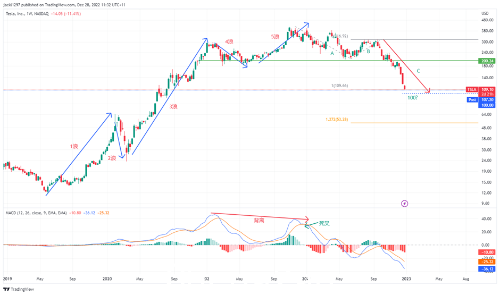Select the orange 1.272(53.28) Fibonacci label
Viewport: 500px width, 295px height.
[337, 120]
